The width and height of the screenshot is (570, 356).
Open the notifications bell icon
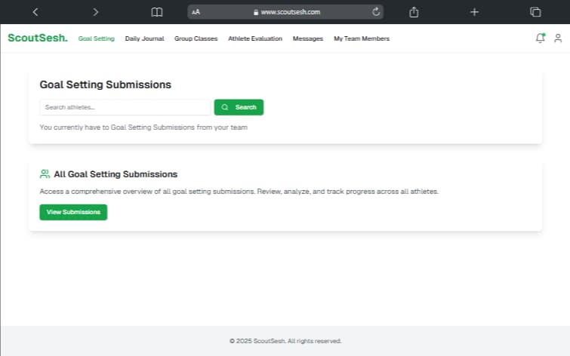point(540,38)
